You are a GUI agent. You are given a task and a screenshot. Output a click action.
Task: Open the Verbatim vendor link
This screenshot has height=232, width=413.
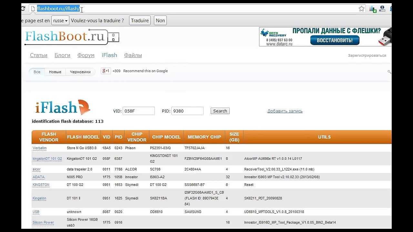(40, 148)
